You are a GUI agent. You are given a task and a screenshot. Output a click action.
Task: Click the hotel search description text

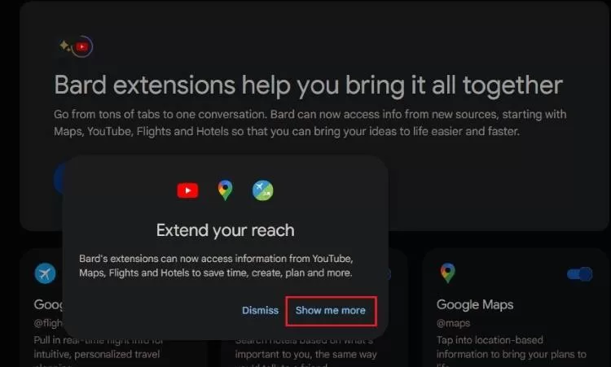[x=305, y=350]
